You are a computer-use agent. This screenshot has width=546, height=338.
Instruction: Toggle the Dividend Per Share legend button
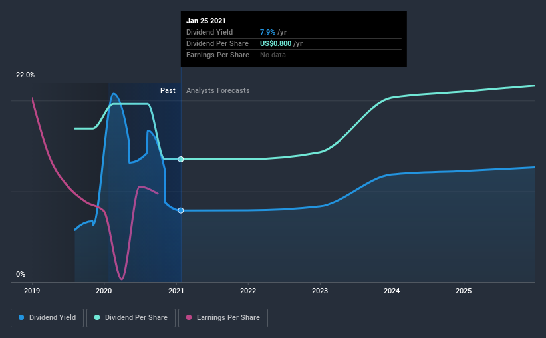pos(131,318)
